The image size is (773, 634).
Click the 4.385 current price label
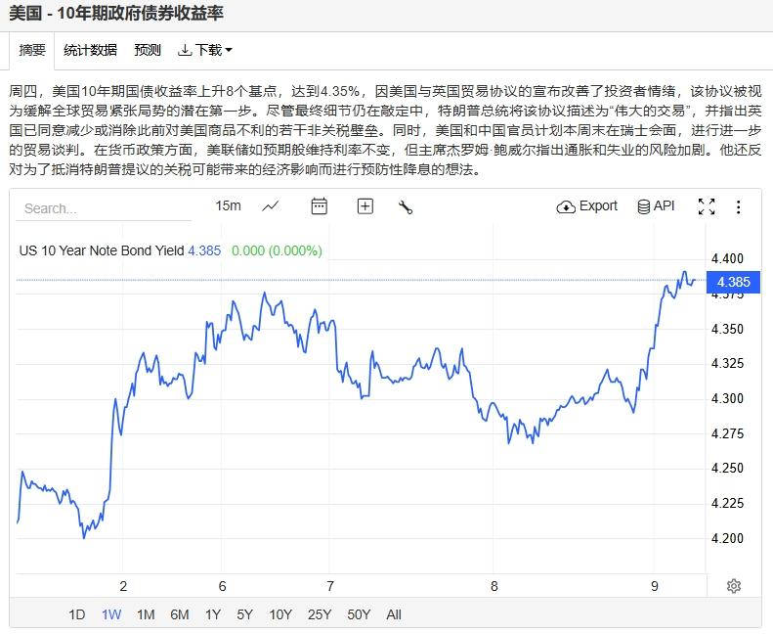[x=732, y=282]
